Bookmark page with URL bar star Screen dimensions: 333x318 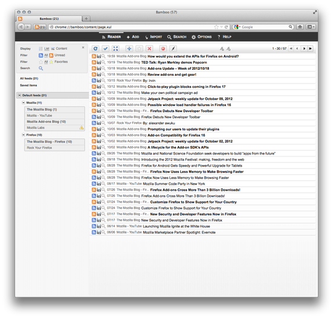click(216, 27)
